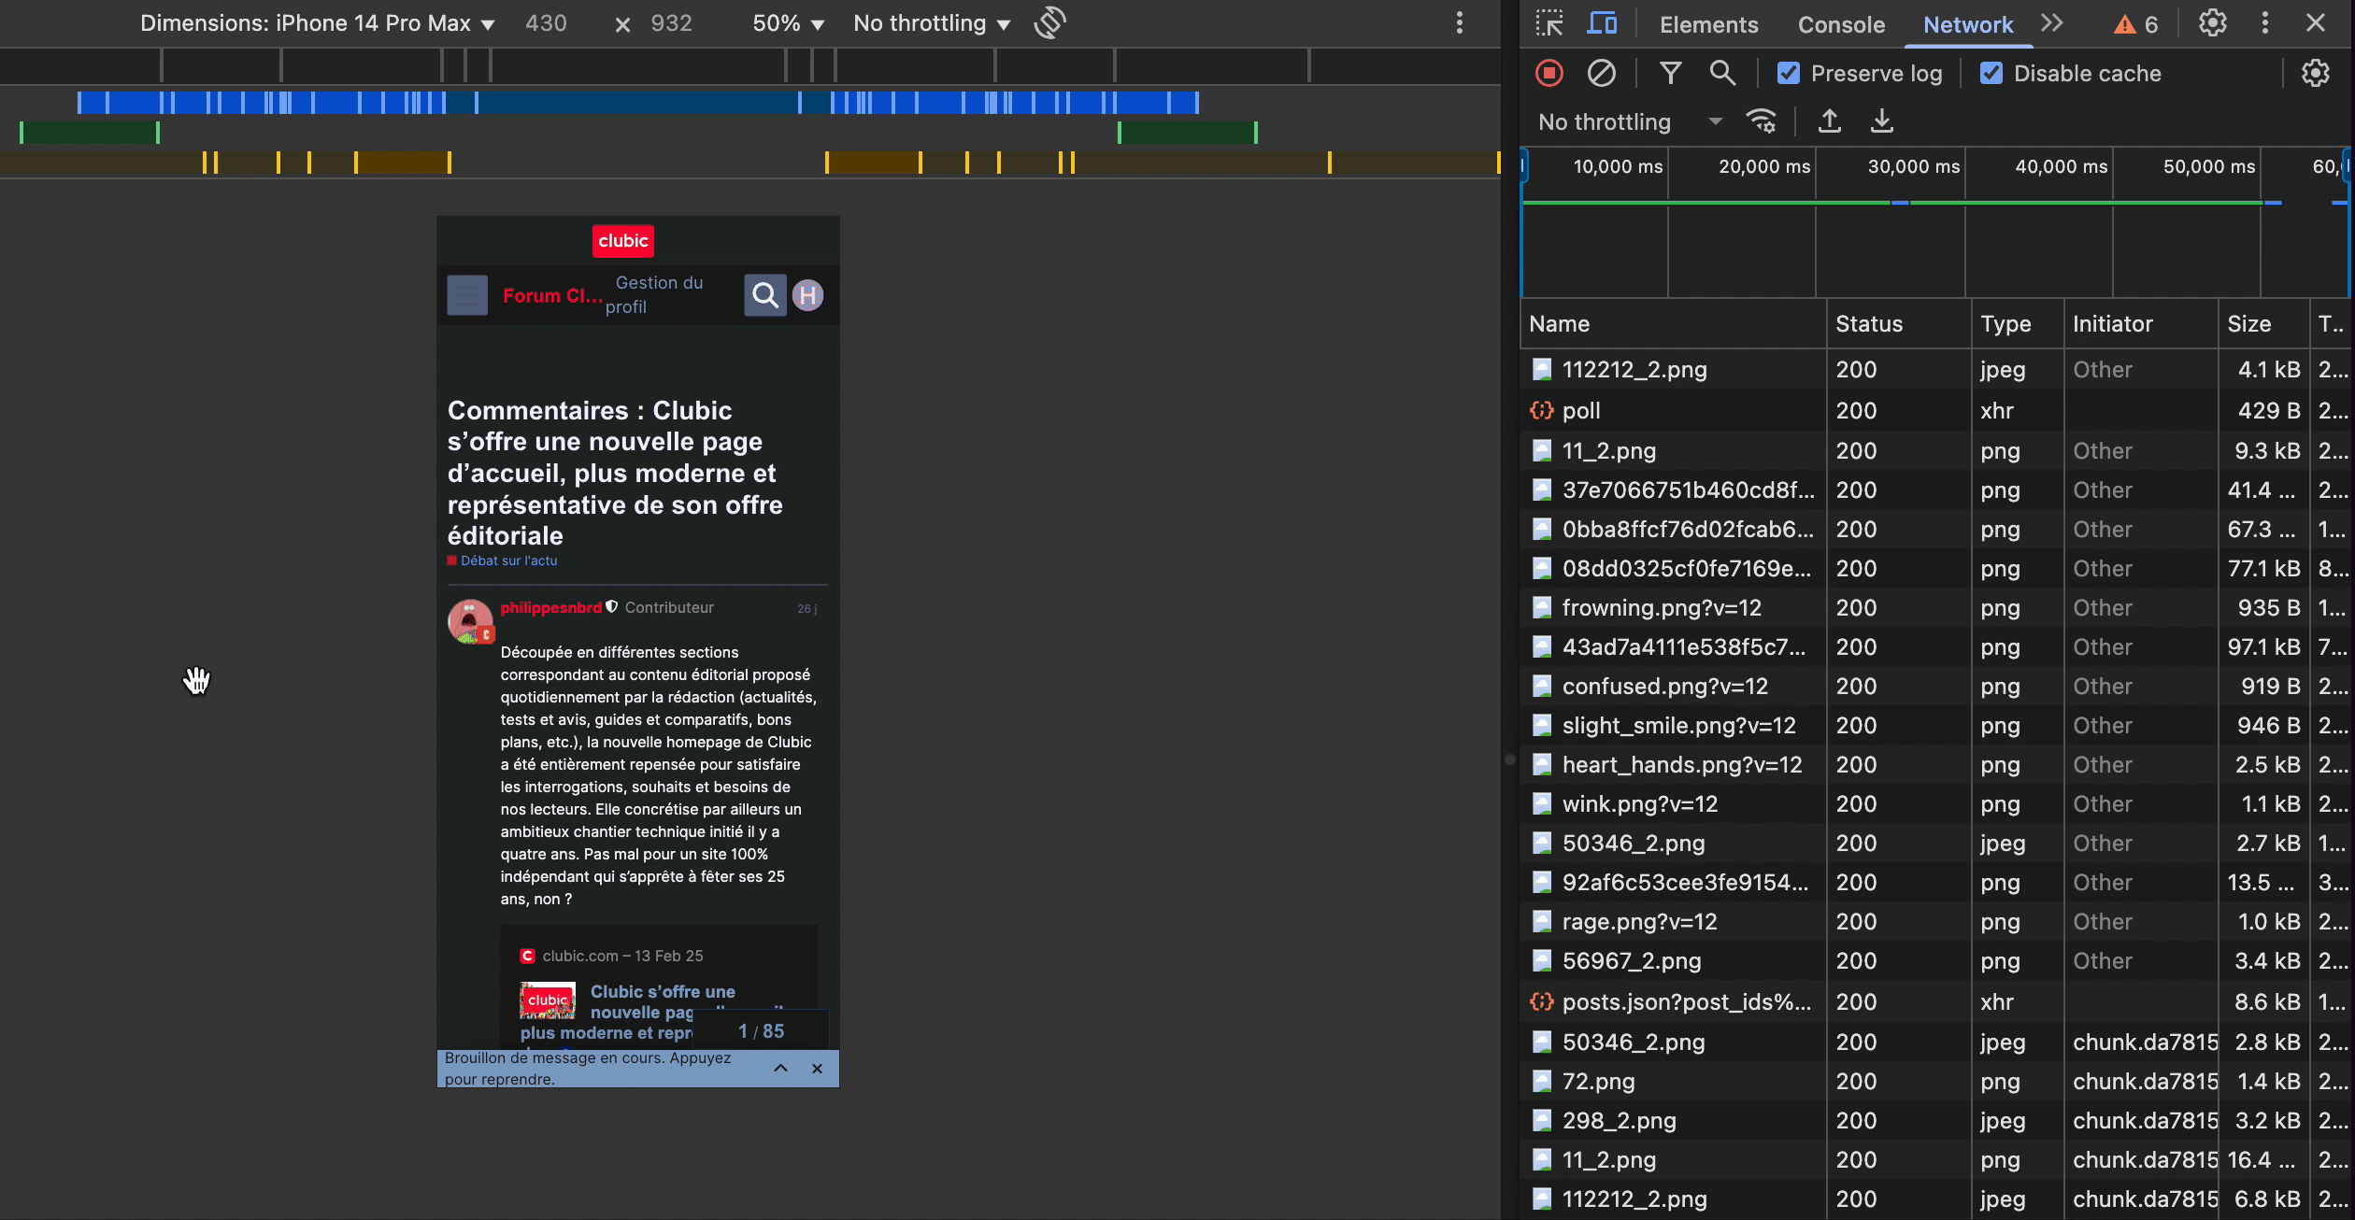This screenshot has height=1220, width=2355.
Task: Toggle the device toolbar icon
Action: [1602, 23]
